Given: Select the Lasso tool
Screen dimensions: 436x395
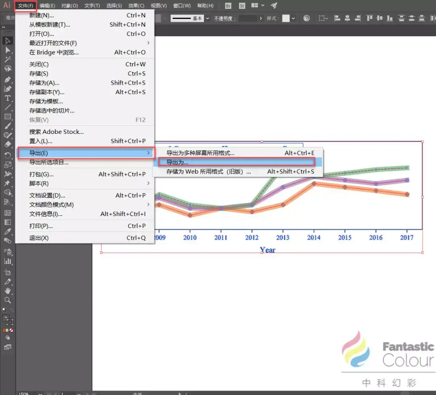Looking at the screenshot, I should coord(8,69).
